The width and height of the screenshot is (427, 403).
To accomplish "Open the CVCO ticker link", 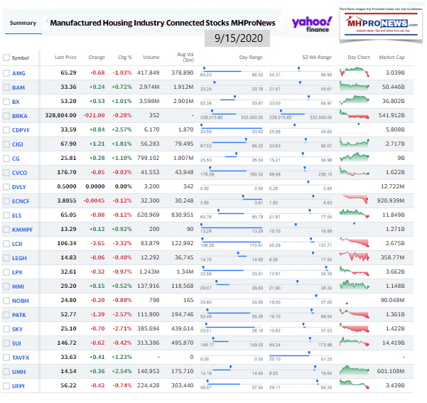I will [x=20, y=171].
